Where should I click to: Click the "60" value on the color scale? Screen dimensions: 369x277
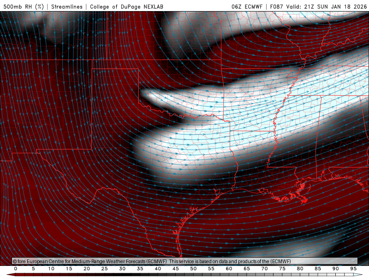[229, 269]
